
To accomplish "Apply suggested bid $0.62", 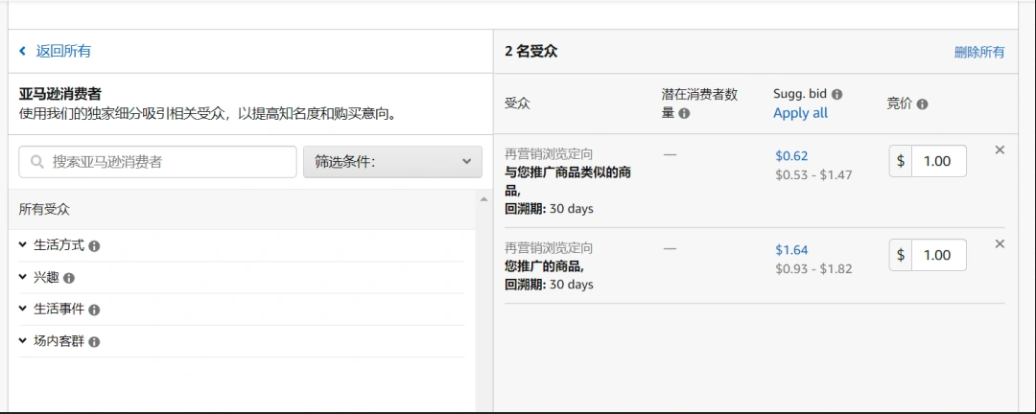I will [x=791, y=156].
